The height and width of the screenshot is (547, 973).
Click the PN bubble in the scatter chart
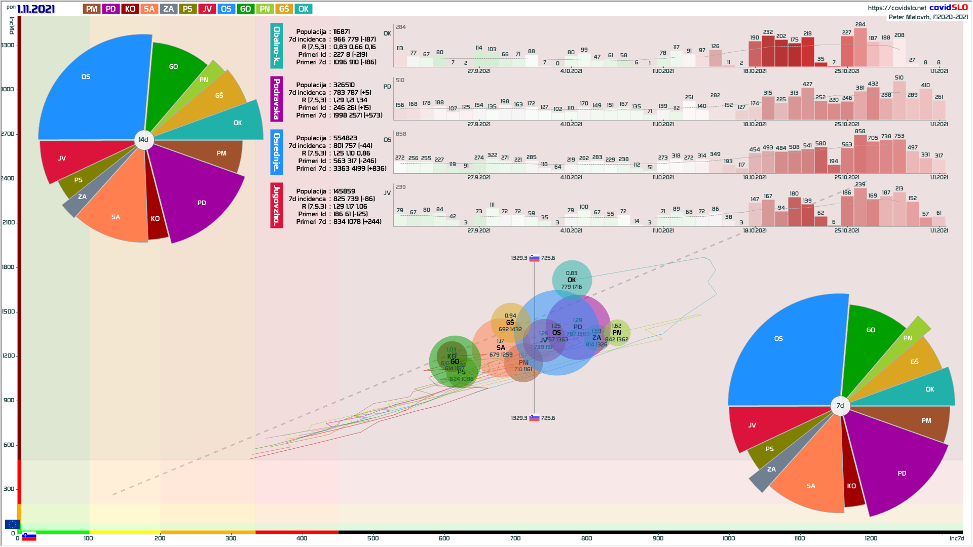tap(617, 333)
